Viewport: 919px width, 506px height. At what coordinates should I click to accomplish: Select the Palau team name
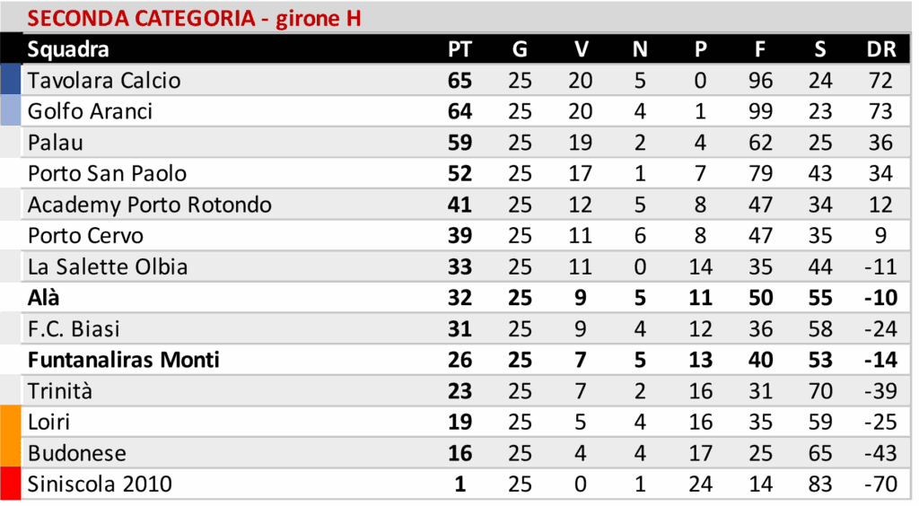(x=52, y=143)
